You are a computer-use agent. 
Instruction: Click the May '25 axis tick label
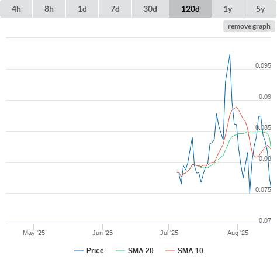(34, 233)
